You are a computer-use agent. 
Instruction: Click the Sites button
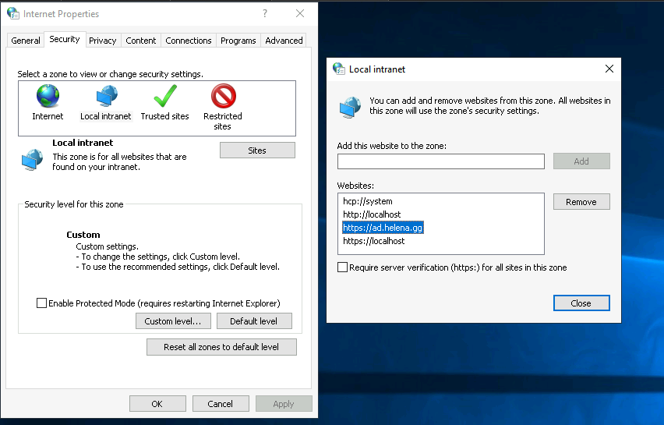coord(257,151)
